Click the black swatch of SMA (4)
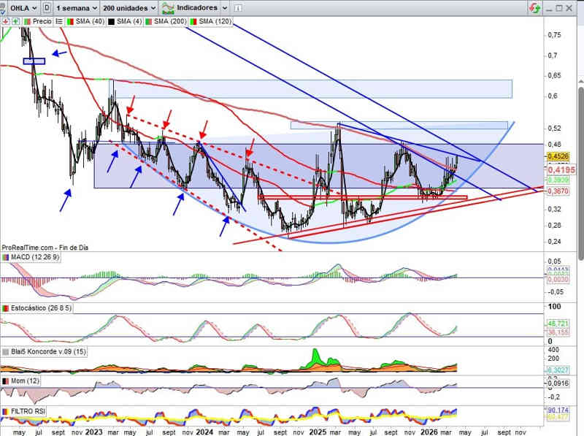Image resolution: width=584 pixels, height=436 pixels. pos(112,21)
